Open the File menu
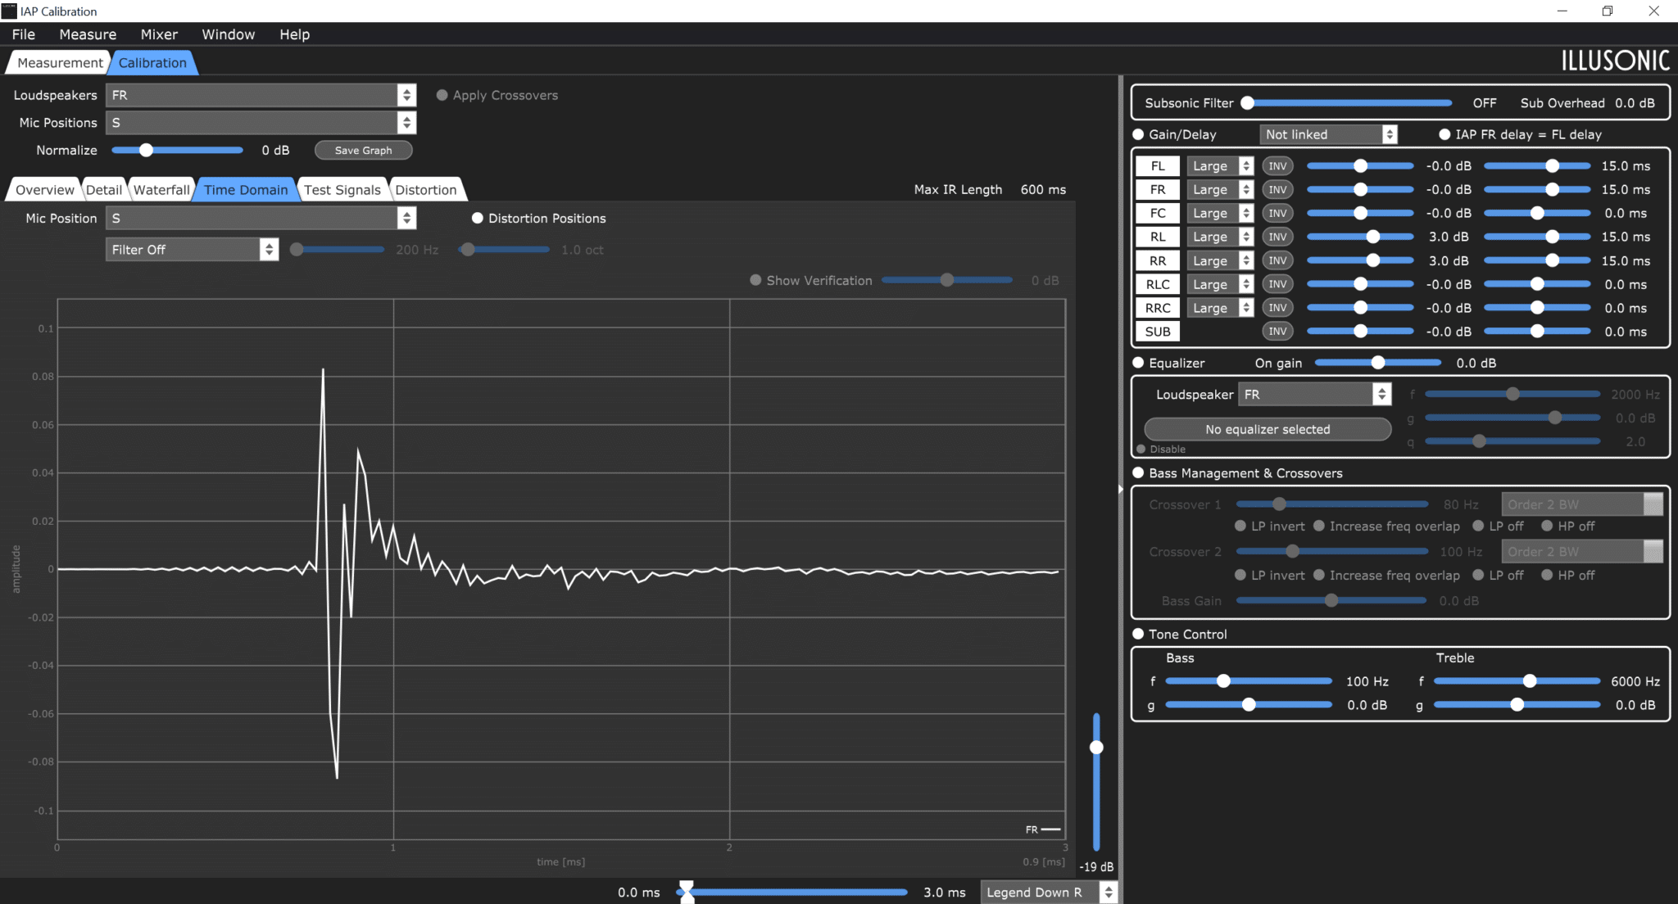The image size is (1678, 904). tap(24, 34)
